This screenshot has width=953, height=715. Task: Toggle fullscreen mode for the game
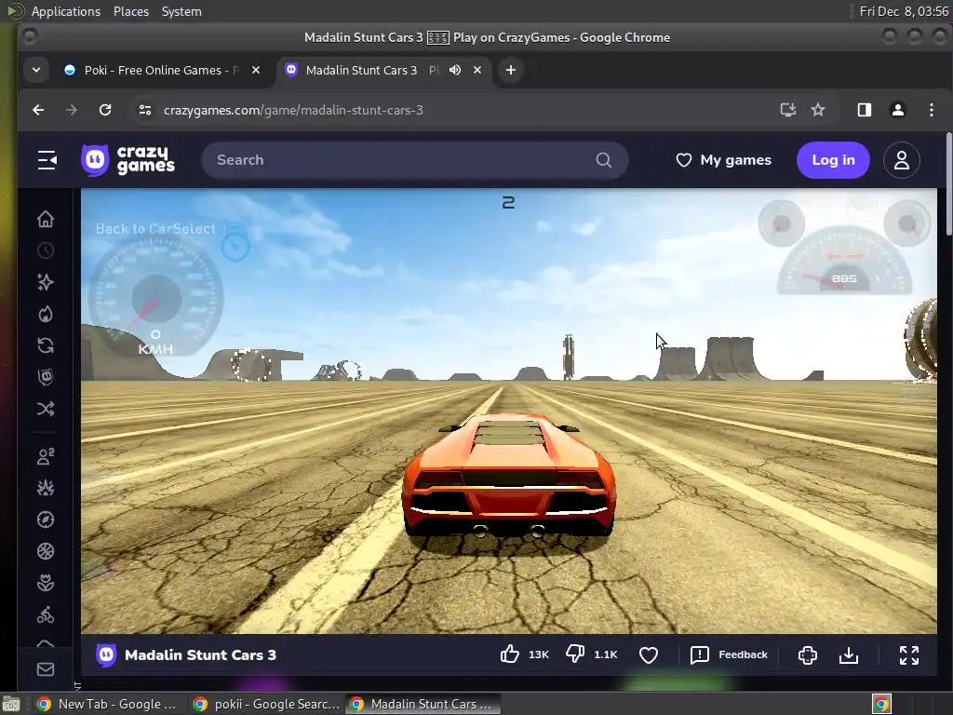(x=909, y=654)
